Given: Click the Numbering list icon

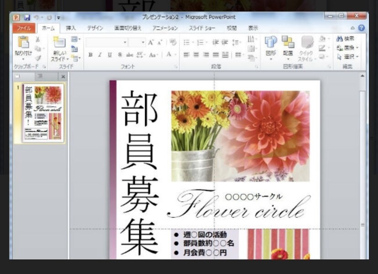Looking at the screenshot, I should point(200,42).
